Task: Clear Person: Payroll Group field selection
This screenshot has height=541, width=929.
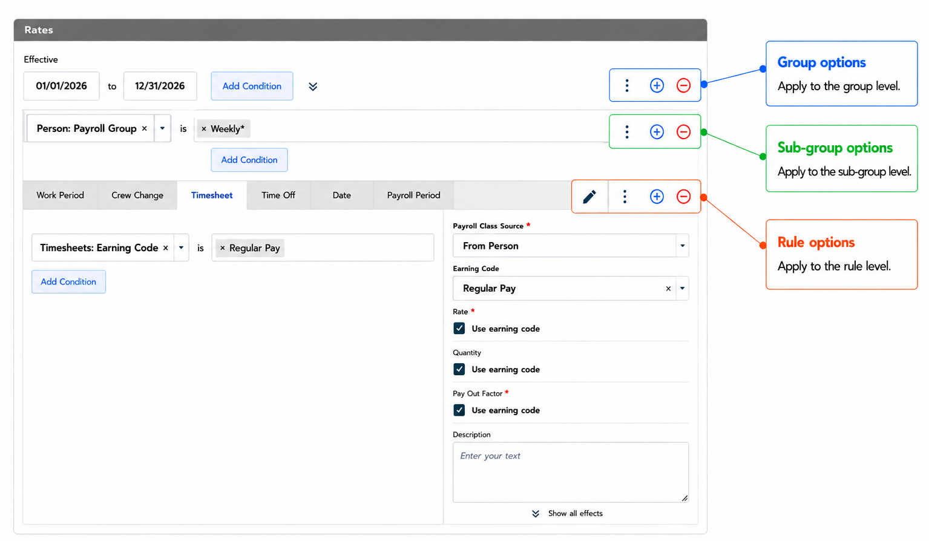Action: (144, 128)
